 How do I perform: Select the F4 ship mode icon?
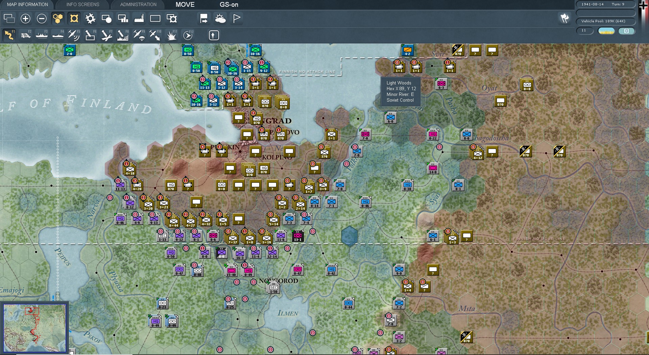tap(58, 35)
